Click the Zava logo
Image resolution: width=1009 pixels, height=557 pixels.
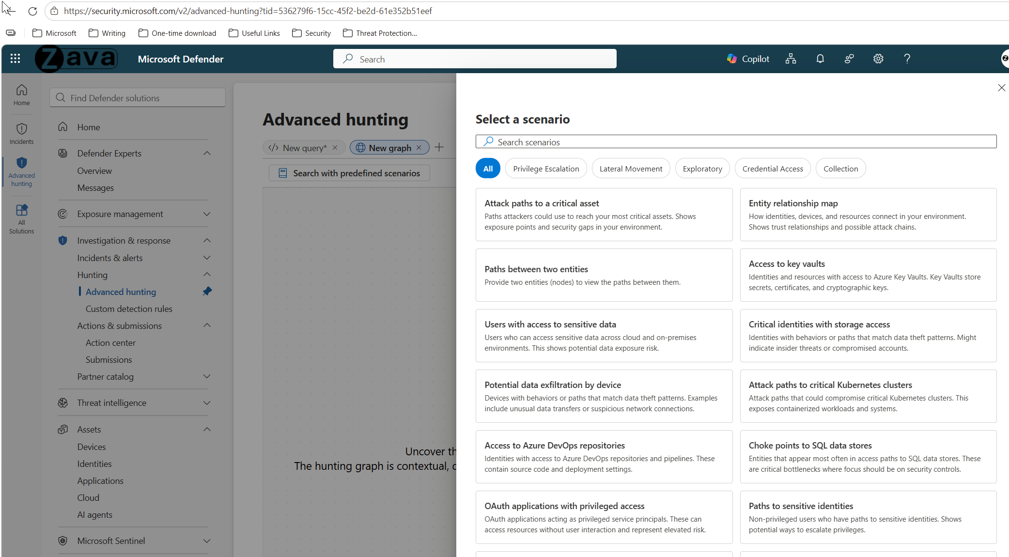tap(76, 59)
